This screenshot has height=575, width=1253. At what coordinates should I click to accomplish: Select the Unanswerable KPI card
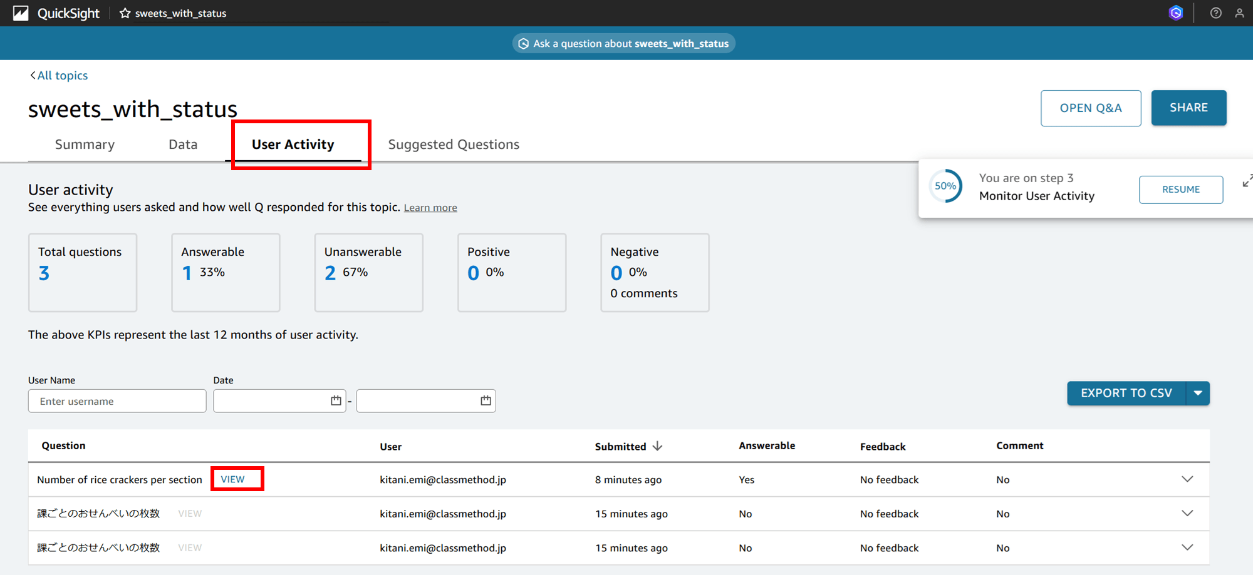click(x=368, y=273)
